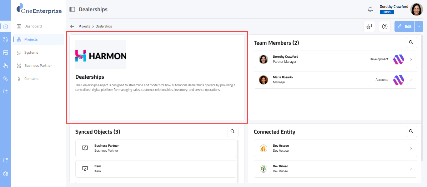Click Dorothy Crawford profile avatar

coord(416,9)
